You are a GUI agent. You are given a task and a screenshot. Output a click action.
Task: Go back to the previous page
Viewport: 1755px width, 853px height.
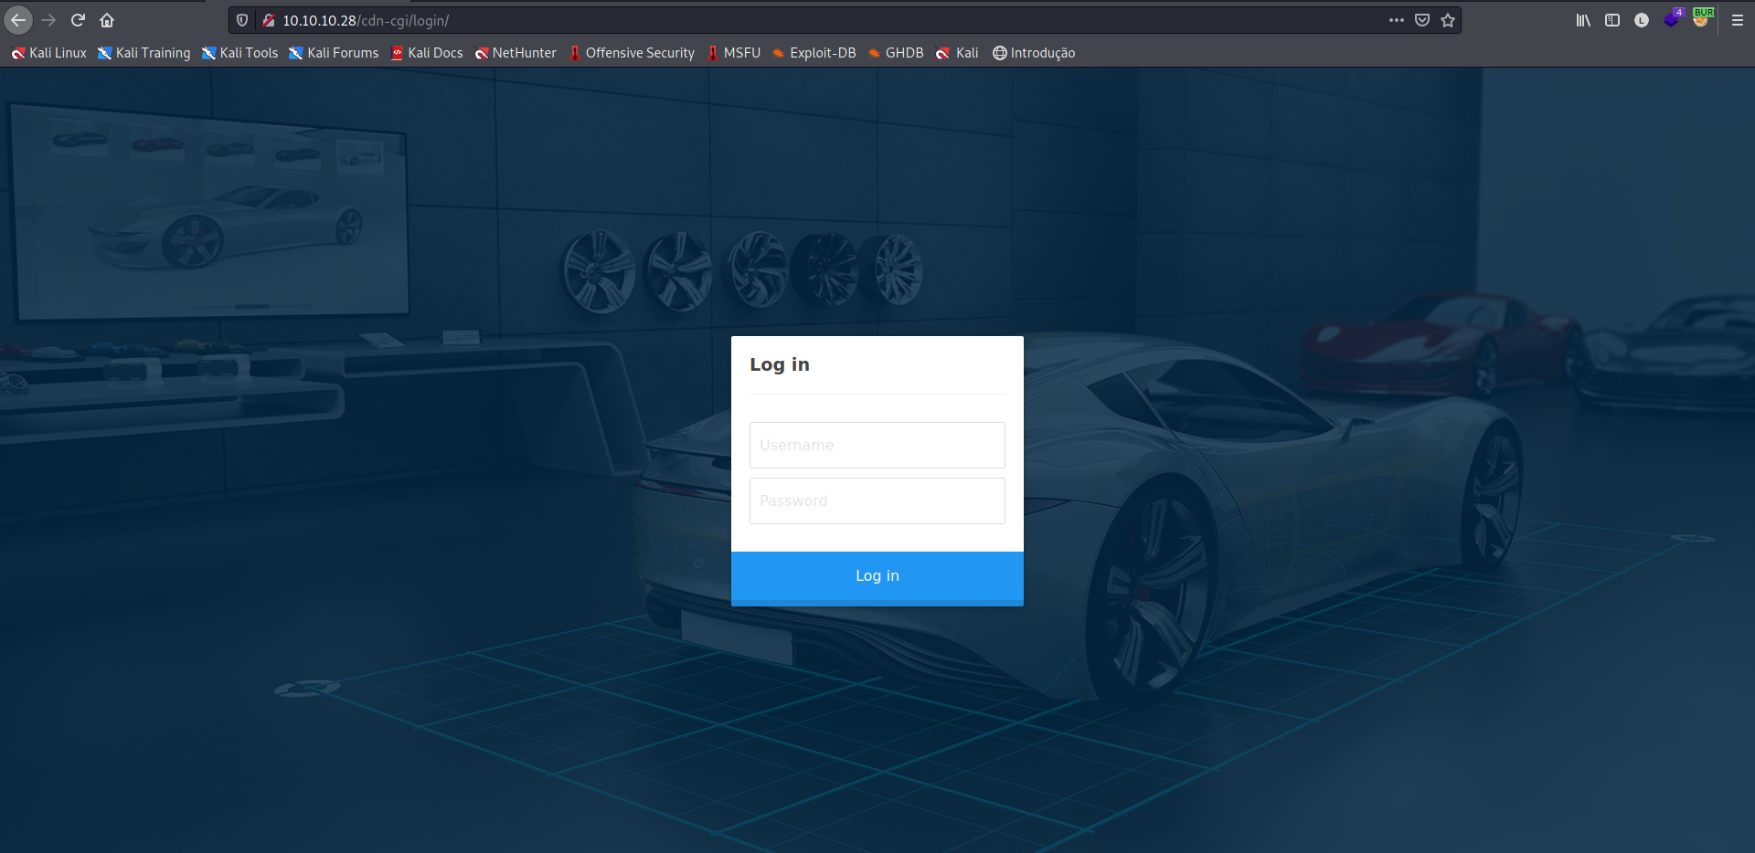(x=18, y=20)
